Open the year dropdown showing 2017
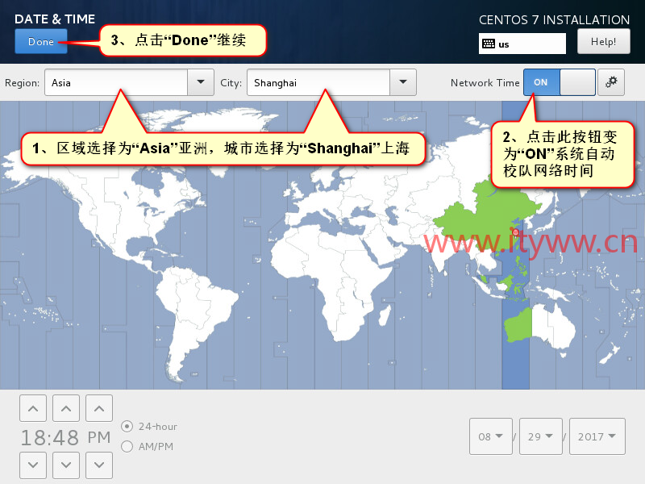 597,436
